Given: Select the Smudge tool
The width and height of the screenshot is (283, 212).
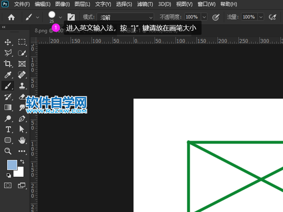Looking at the screenshot, I should [22, 107].
